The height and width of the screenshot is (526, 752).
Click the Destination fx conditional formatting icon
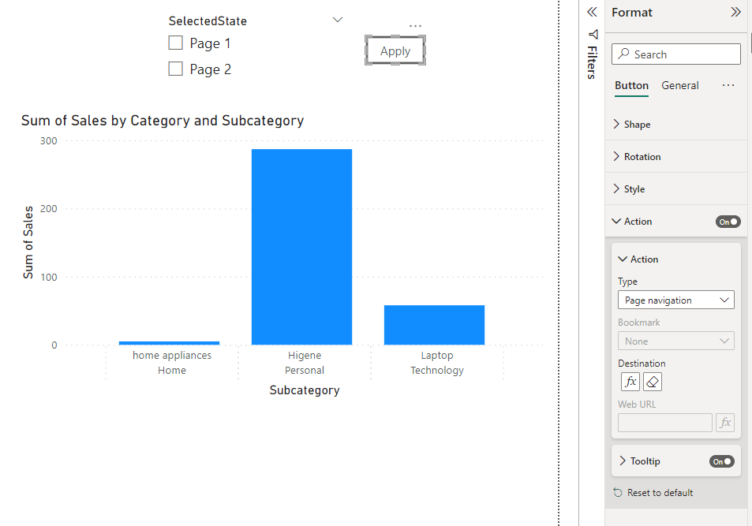(630, 382)
